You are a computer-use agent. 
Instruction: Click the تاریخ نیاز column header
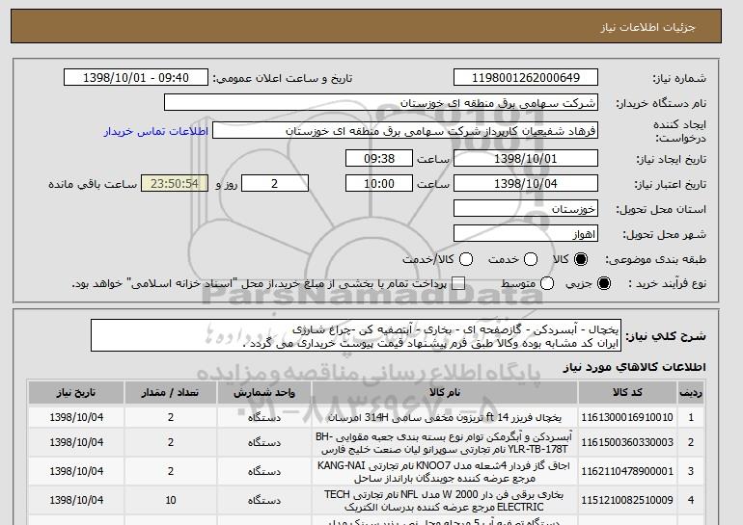76,393
